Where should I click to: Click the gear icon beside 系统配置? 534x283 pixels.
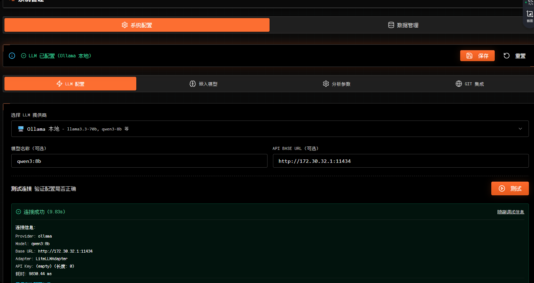[x=125, y=25]
